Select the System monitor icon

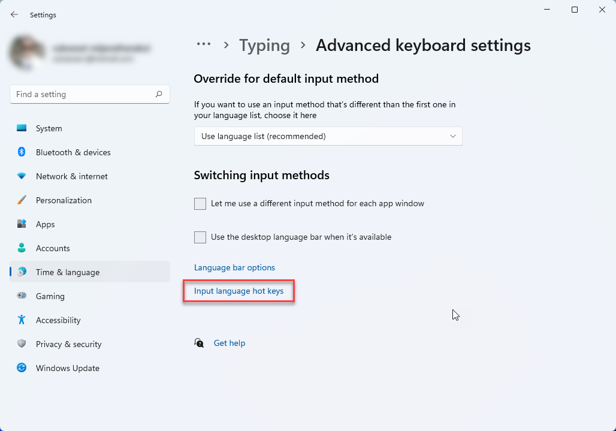pos(22,128)
